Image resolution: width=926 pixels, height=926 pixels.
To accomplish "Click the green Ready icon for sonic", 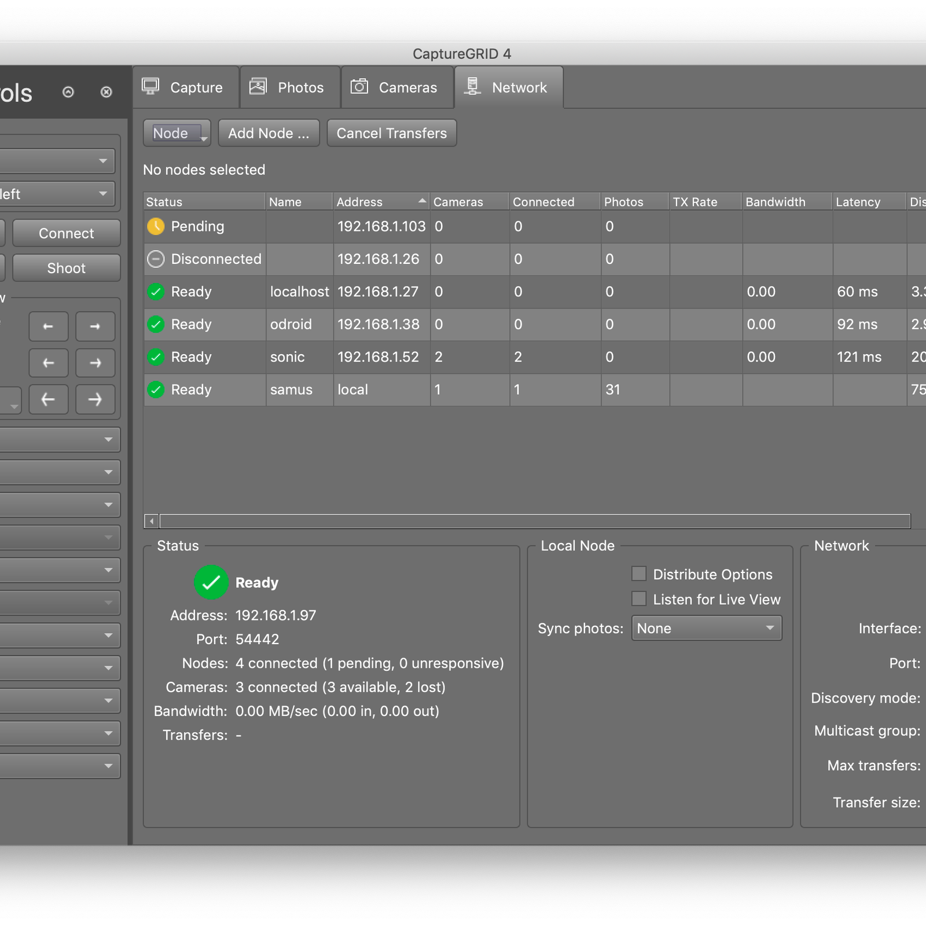I will click(x=156, y=357).
